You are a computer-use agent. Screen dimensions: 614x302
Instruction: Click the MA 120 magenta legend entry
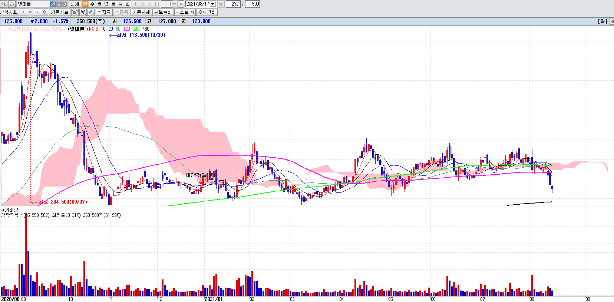(x=126, y=29)
